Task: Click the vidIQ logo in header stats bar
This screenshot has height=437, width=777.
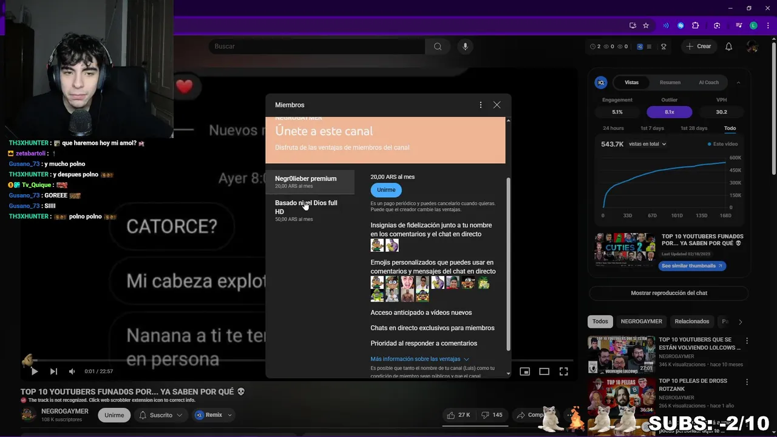Action: point(640,46)
